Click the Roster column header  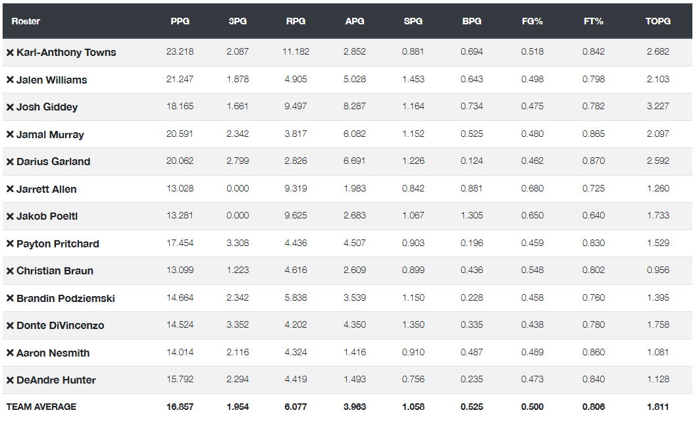[26, 21]
